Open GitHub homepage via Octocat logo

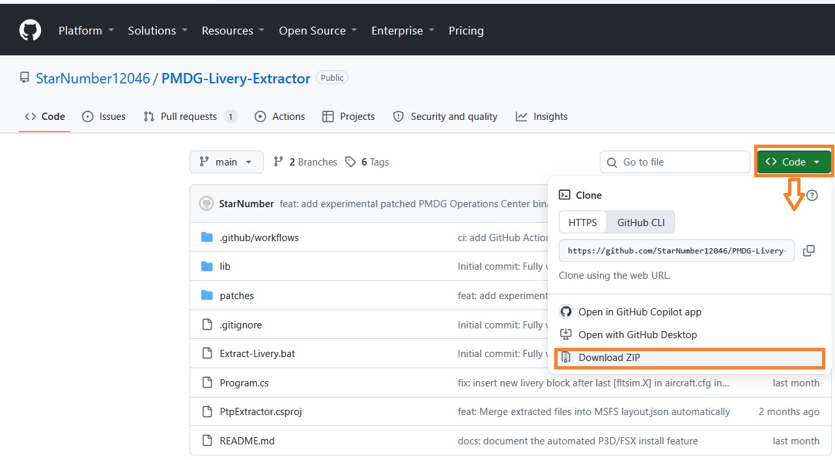30,31
